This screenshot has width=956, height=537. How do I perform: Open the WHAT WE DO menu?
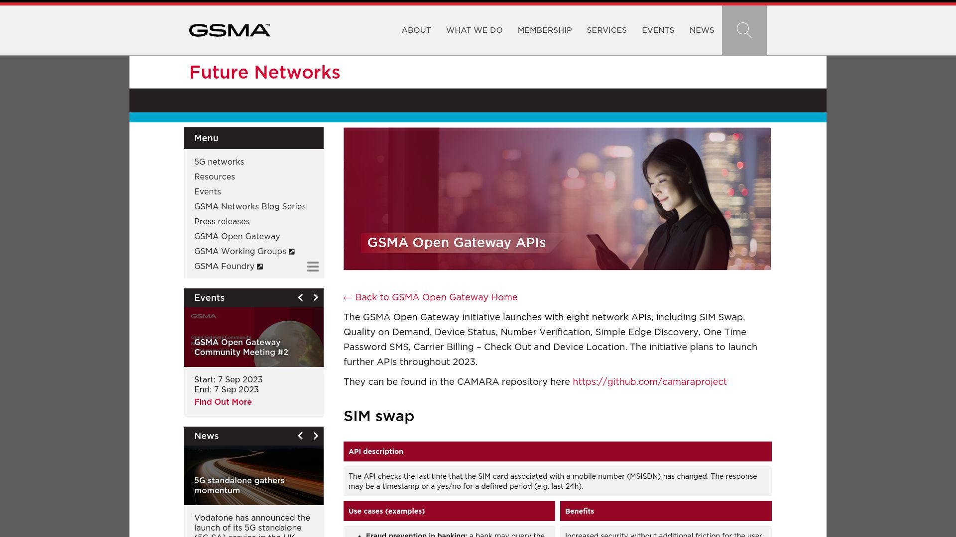(475, 30)
